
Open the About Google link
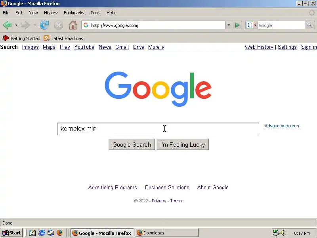[213, 187]
